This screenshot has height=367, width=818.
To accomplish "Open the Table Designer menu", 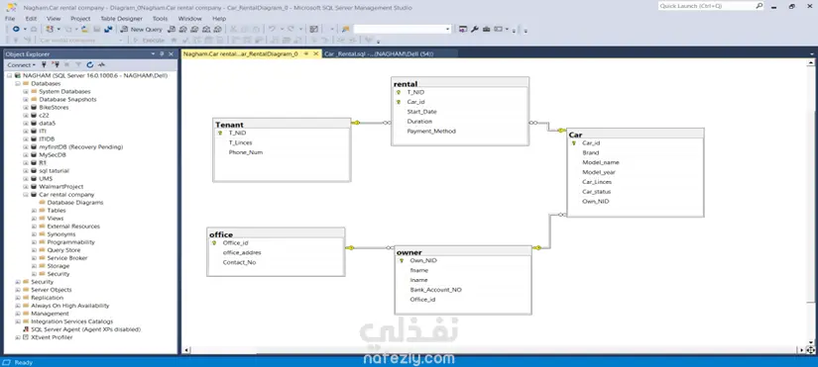I will coord(121,18).
